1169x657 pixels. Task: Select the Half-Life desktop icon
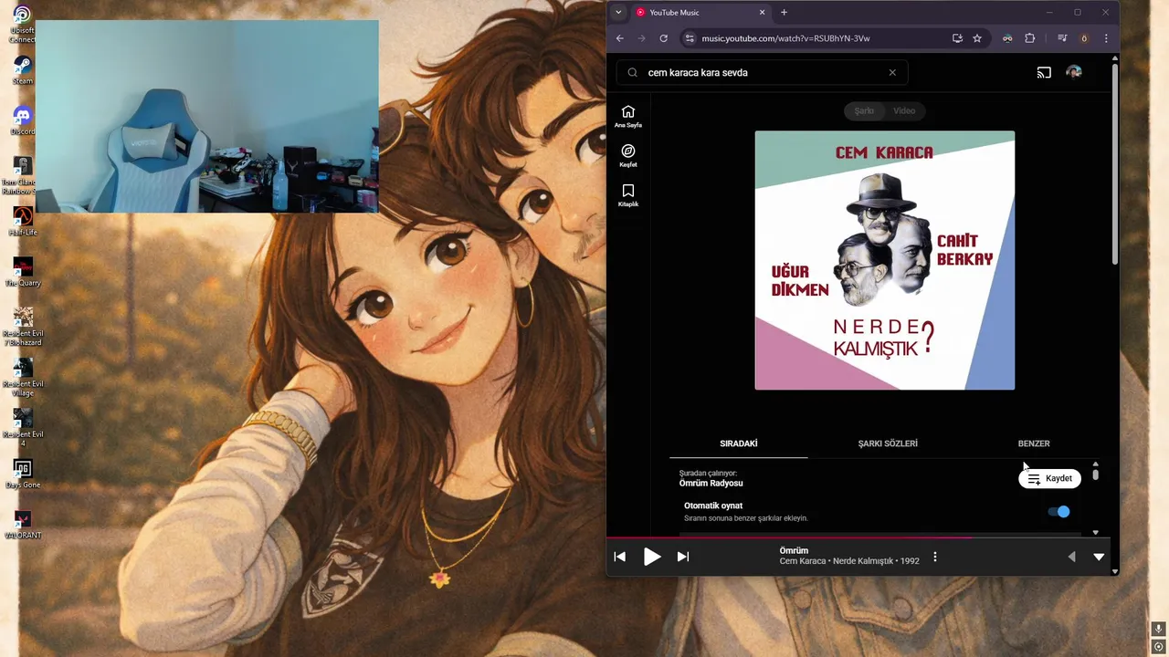point(22,222)
